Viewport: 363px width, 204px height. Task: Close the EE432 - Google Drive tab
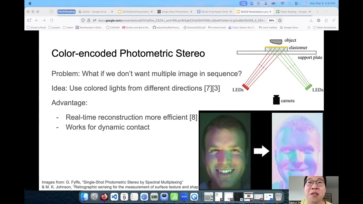[x=112, y=12]
